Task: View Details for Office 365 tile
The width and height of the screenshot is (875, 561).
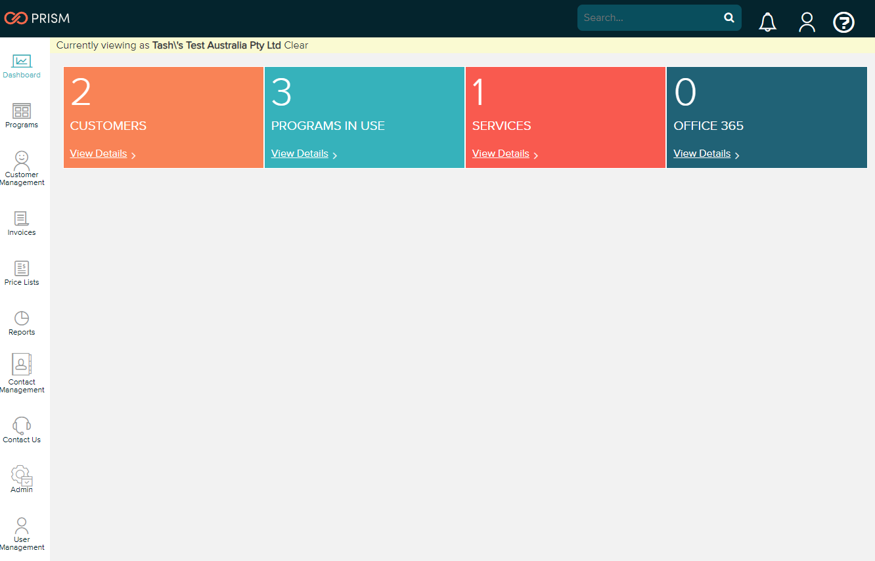Action: pos(702,154)
